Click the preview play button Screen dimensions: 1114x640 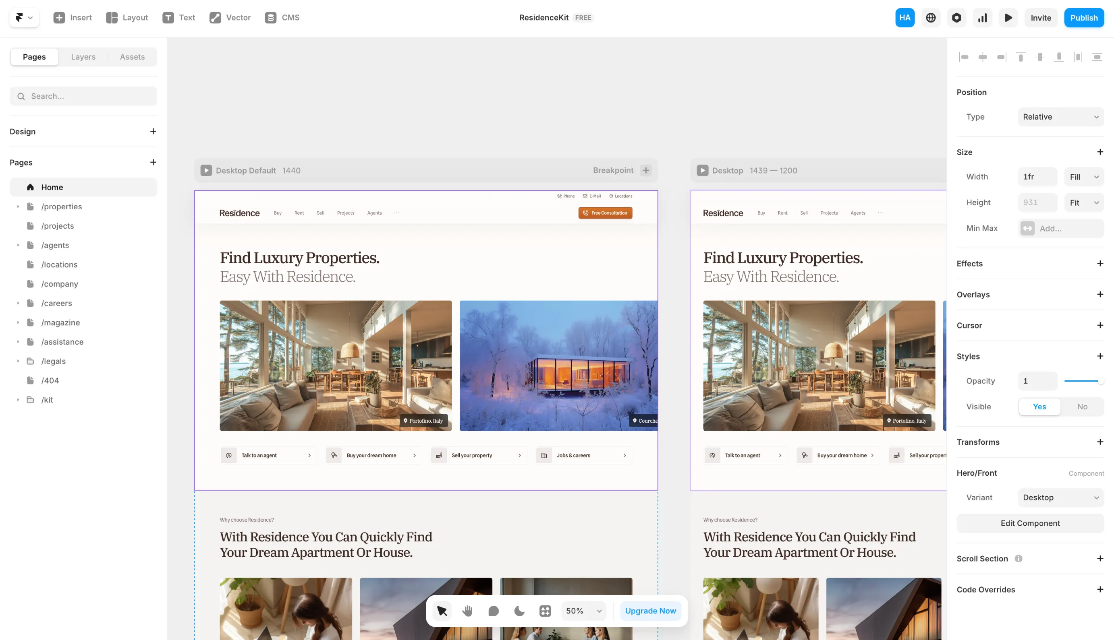pos(1008,18)
